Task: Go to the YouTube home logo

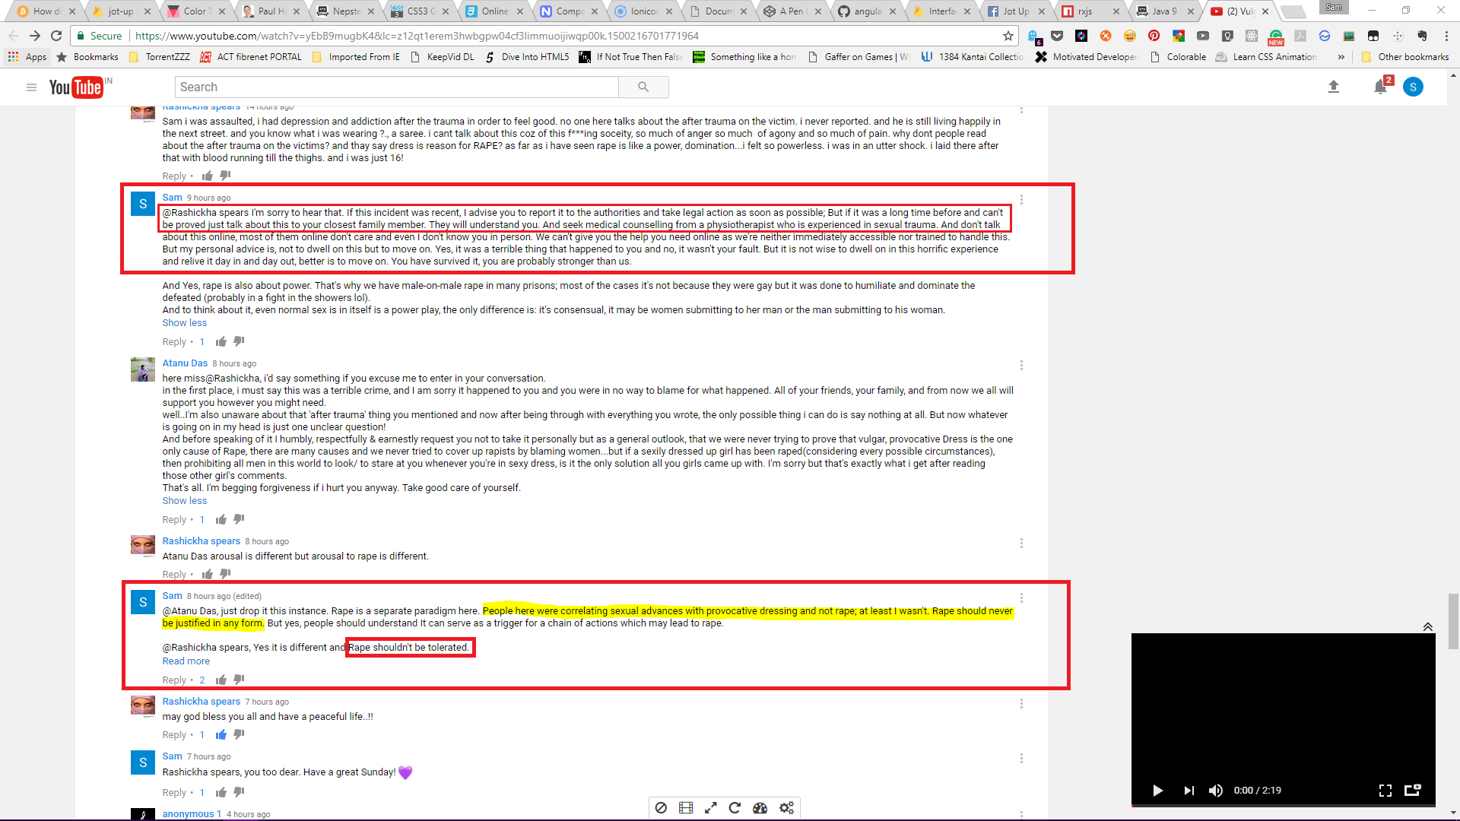Action: click(x=76, y=87)
